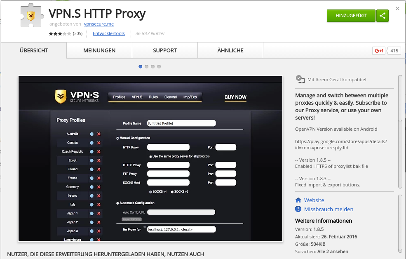Viewport: 406px width, 259px height.
Task: Click the Auto Config URL field
Action: pos(181,212)
